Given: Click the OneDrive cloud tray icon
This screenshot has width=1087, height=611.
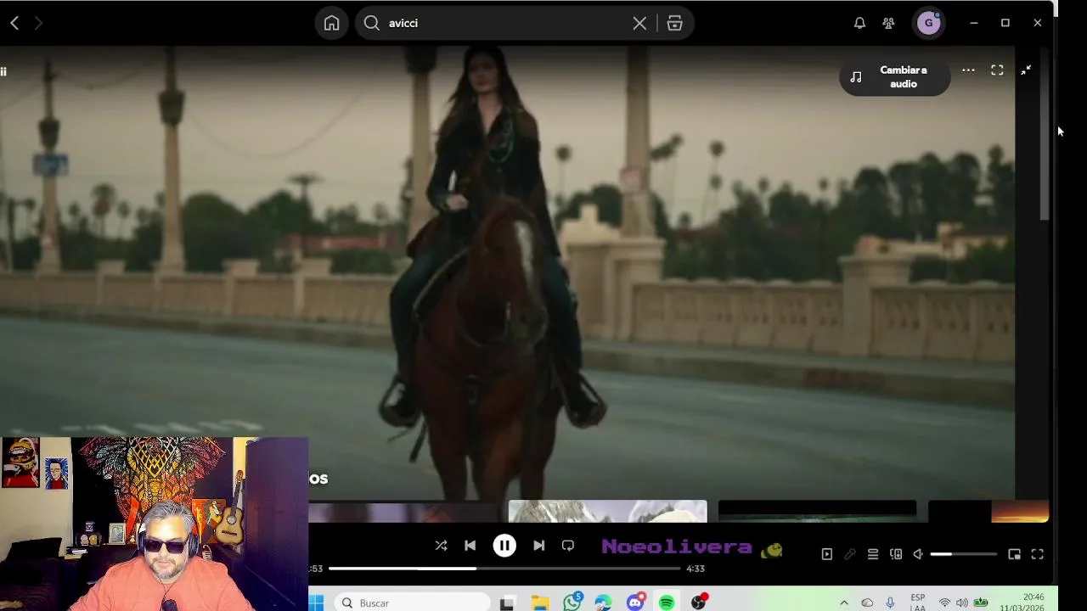Looking at the screenshot, I should 867,603.
